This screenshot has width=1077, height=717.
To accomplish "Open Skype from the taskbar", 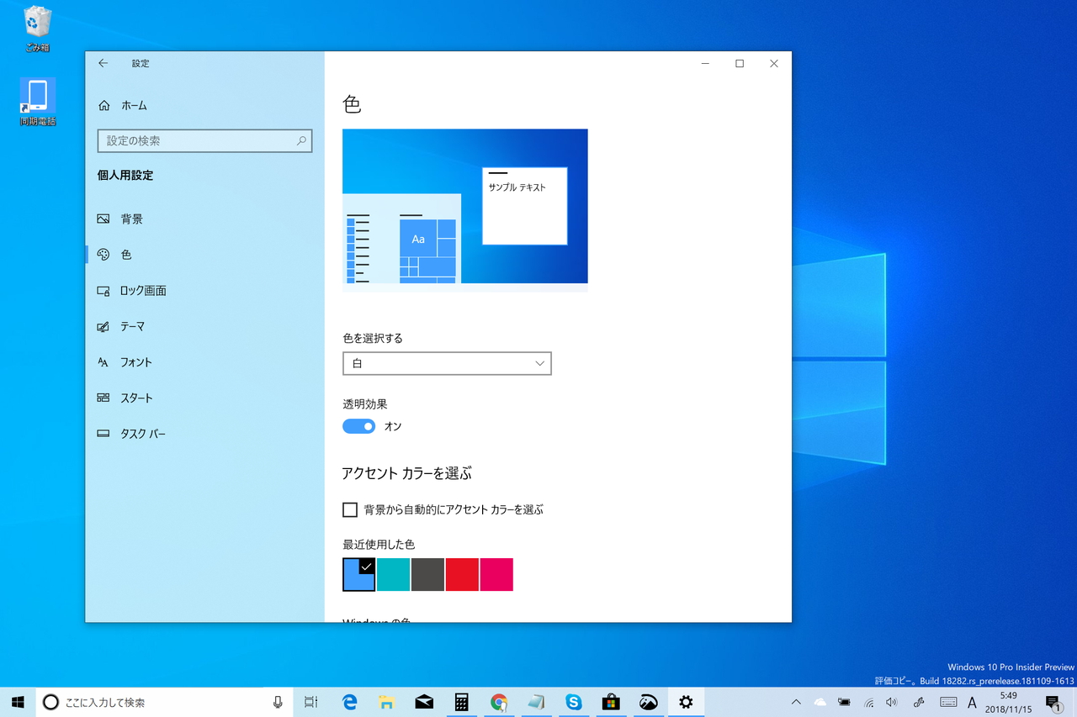I will click(574, 702).
